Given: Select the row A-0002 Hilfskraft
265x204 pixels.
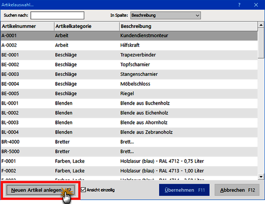Looking at the screenshot, I should tap(129, 45).
